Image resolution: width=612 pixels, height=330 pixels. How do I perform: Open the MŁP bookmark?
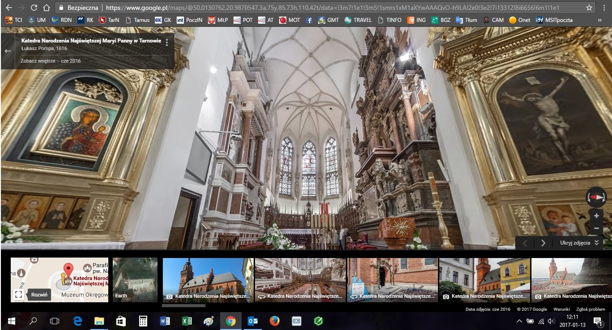point(218,20)
